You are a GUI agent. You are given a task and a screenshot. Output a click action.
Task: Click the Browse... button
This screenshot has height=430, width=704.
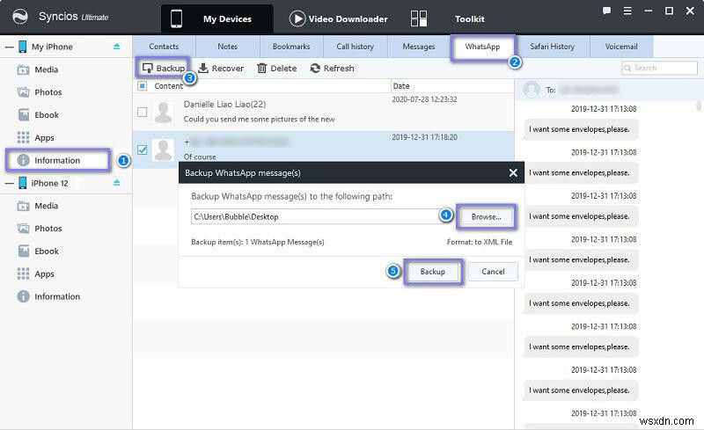click(x=487, y=217)
